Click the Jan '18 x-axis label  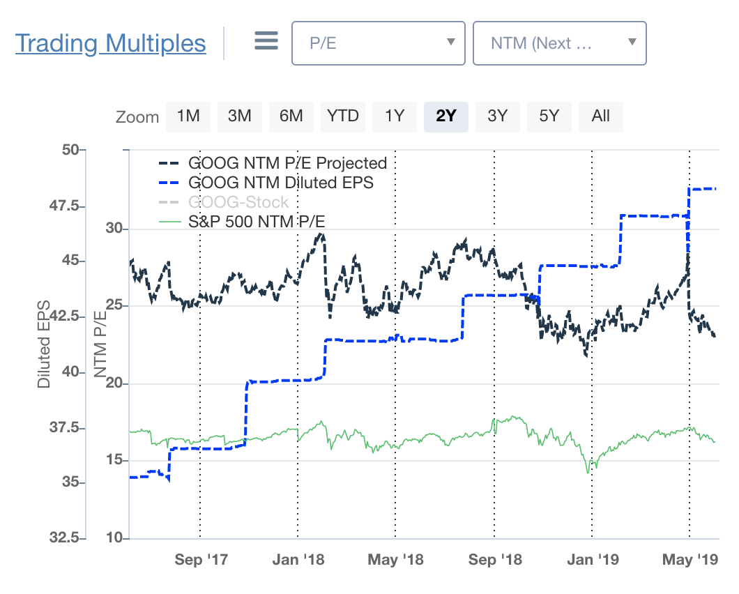pos(298,560)
